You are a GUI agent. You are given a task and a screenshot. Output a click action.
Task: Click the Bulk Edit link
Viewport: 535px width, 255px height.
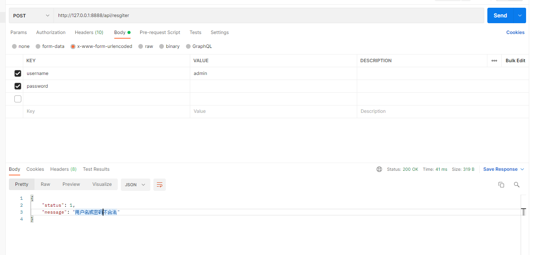515,61
